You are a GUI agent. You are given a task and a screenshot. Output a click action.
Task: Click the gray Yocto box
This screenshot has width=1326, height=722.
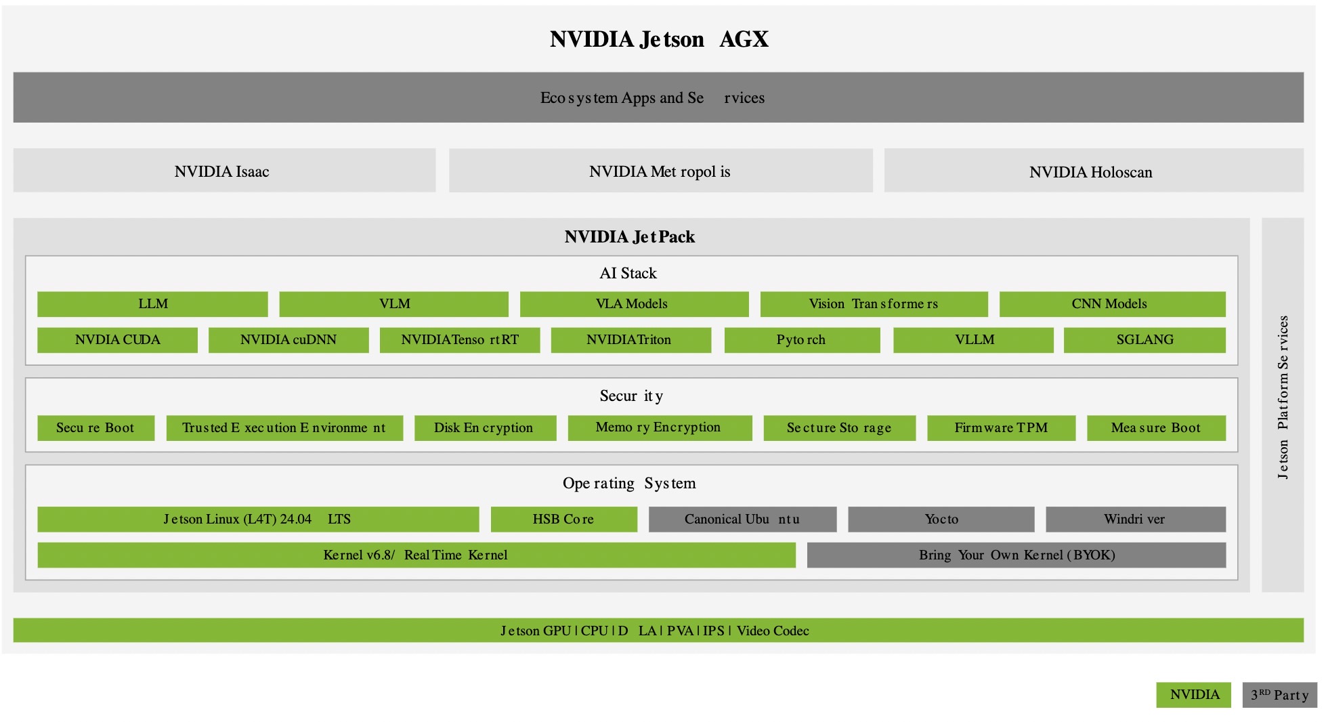[941, 519]
